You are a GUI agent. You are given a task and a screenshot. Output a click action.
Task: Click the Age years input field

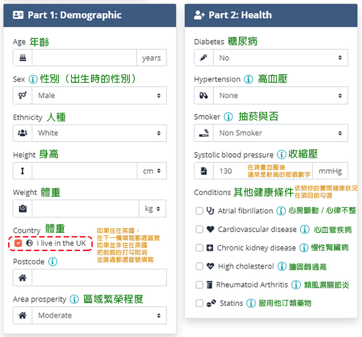(x=84, y=58)
